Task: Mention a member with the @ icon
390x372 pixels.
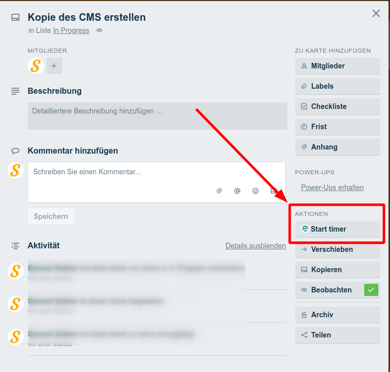Action: (237, 191)
